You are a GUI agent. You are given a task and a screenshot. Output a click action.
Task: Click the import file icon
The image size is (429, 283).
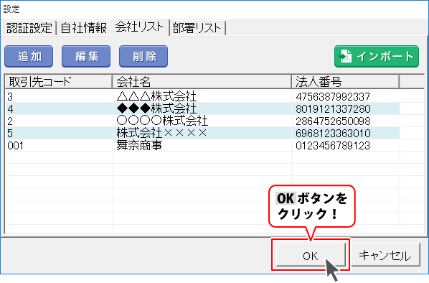[345, 56]
